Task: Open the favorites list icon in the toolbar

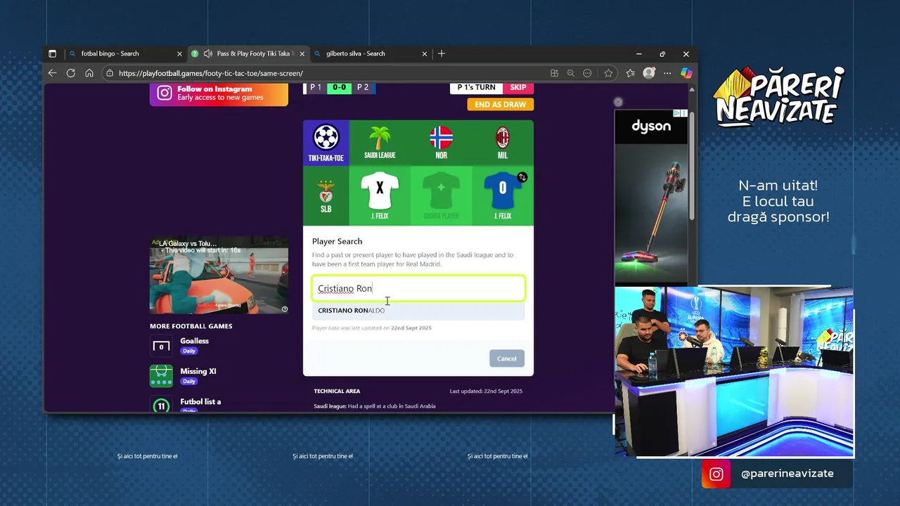Action: [x=631, y=73]
